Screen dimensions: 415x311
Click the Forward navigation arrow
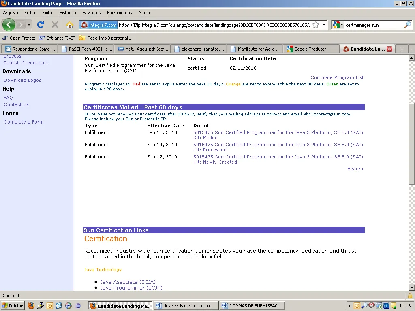click(21, 25)
